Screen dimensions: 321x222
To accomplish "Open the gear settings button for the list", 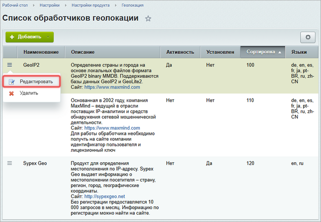I will pyautogui.click(x=308, y=37).
